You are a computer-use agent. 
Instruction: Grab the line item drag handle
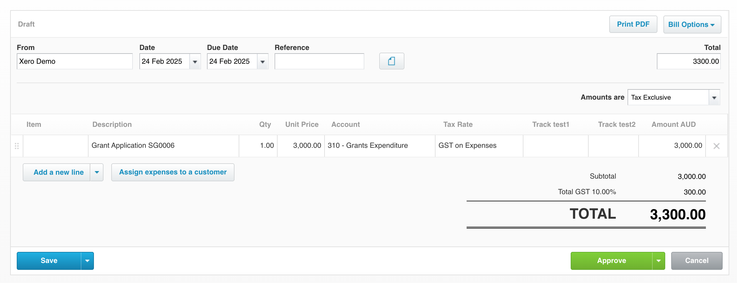click(x=17, y=146)
